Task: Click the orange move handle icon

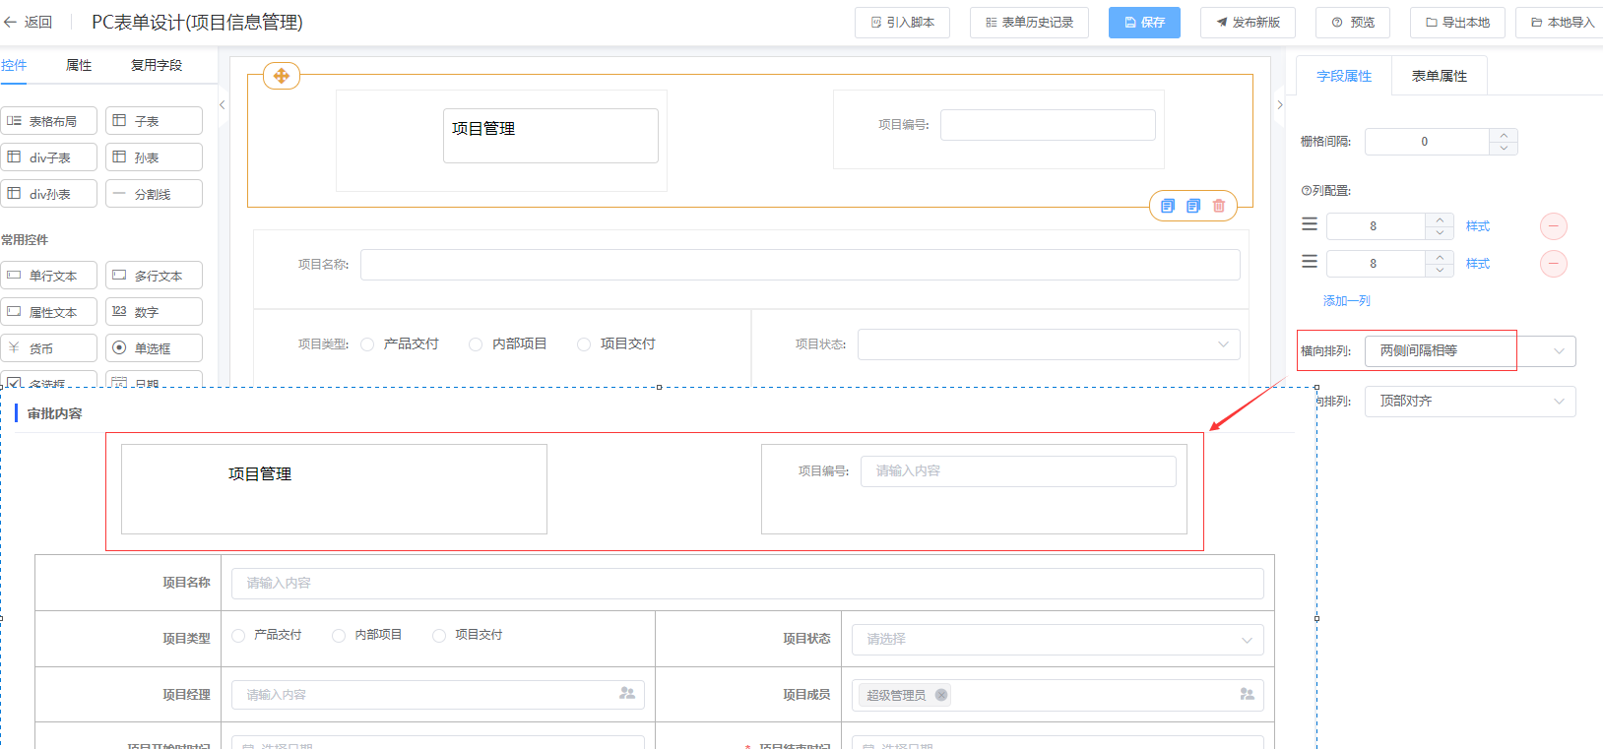Action: (282, 76)
